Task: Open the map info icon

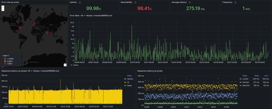Action: click(x=65, y=65)
